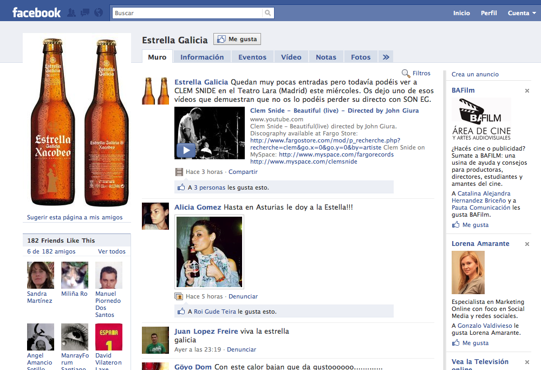This screenshot has height=370, width=541.
Task: Open Filtros link
Action: point(422,73)
